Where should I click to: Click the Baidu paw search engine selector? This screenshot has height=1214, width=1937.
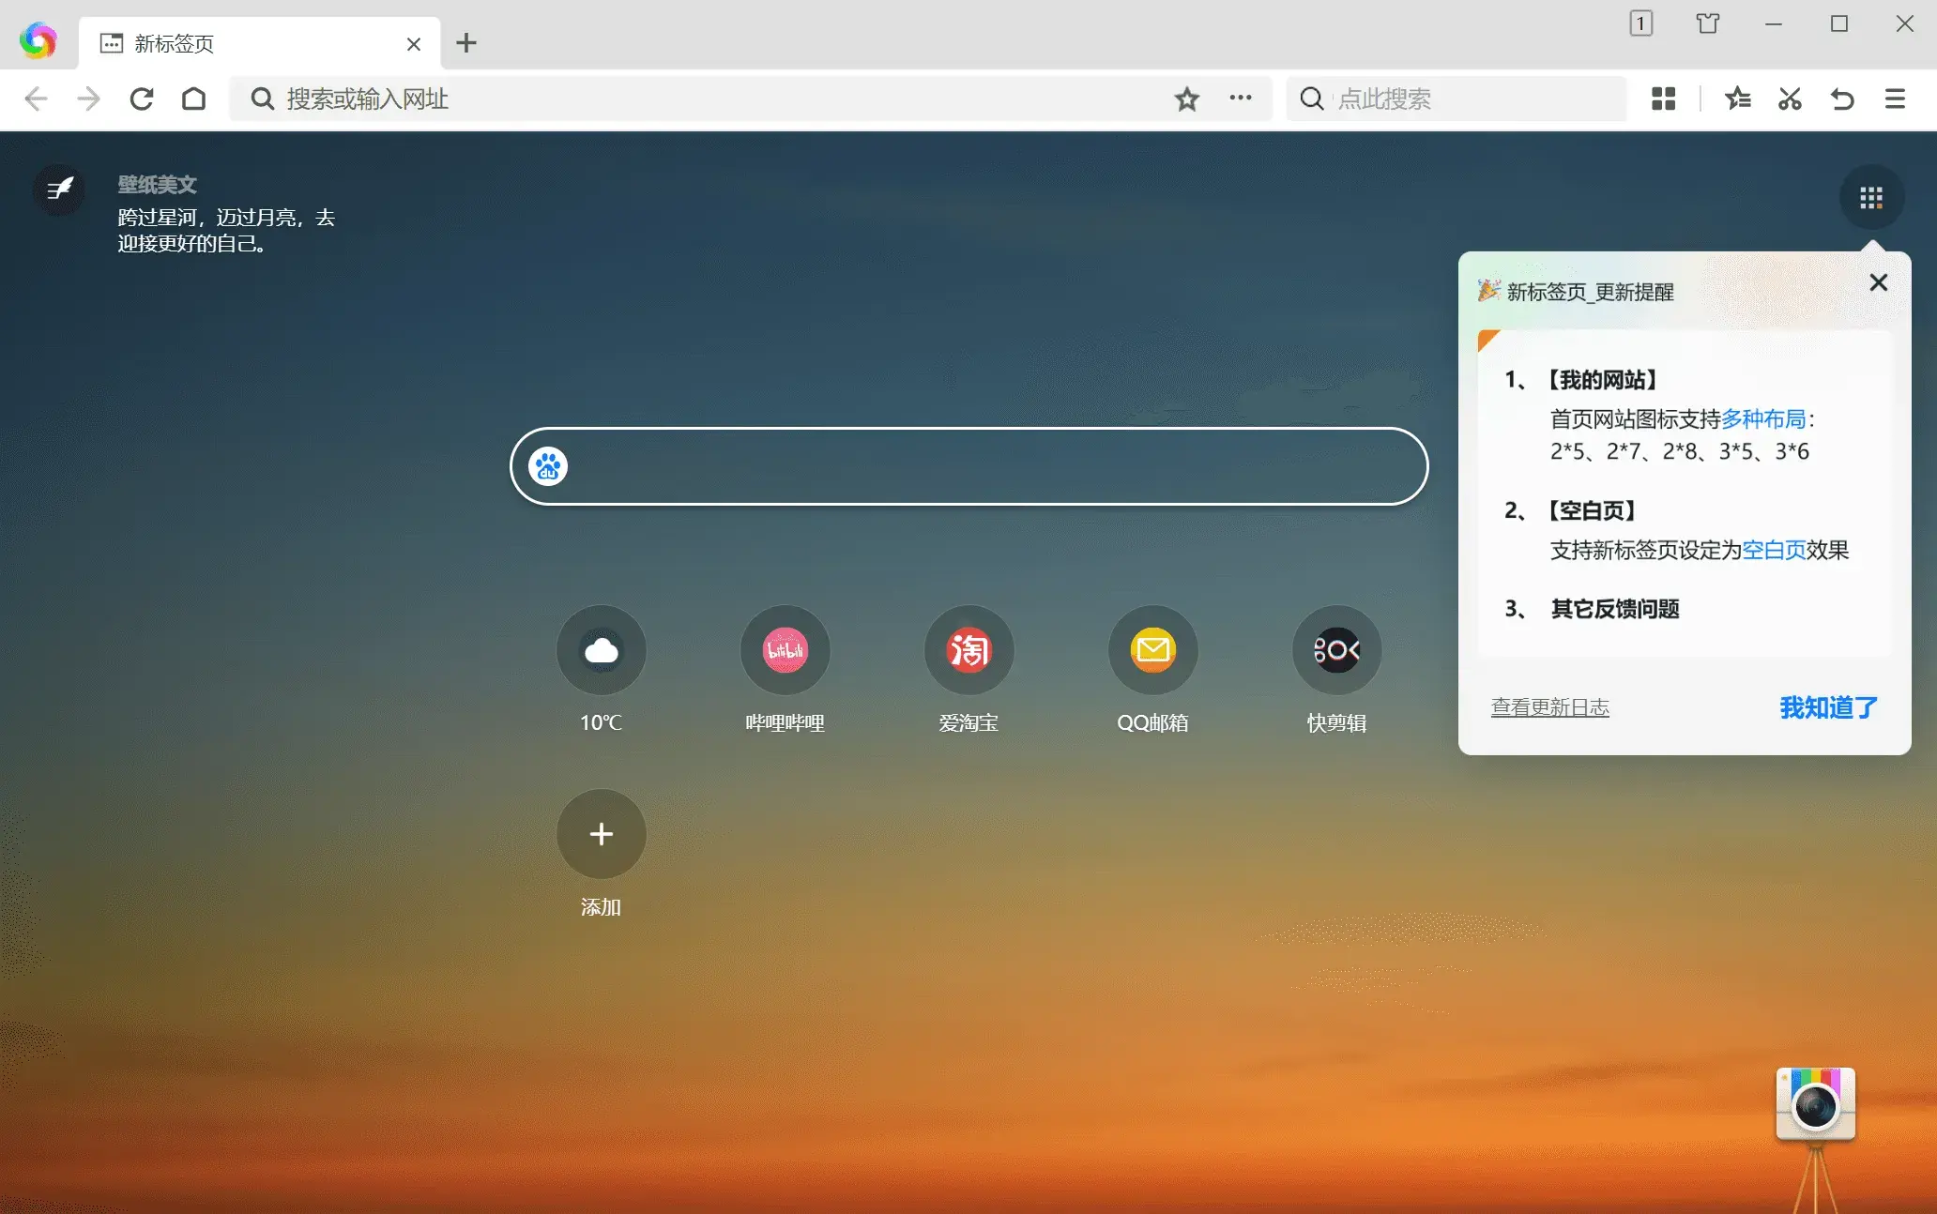[548, 466]
